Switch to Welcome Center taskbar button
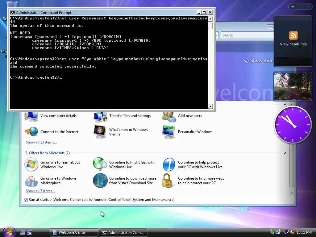The width and height of the screenshot is (316, 237). click(74, 233)
